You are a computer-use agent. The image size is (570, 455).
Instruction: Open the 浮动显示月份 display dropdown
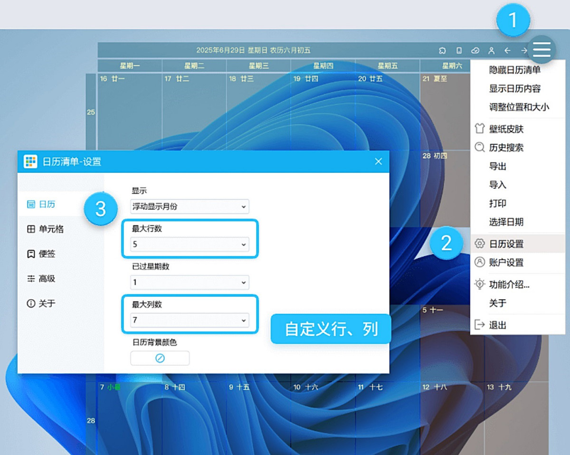click(x=189, y=207)
